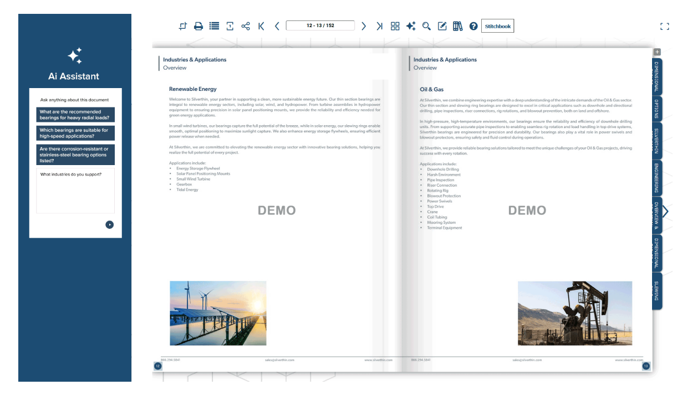This screenshot has height=395, width=677.
Task: Submit AI question with arrow button
Action: 110,224
